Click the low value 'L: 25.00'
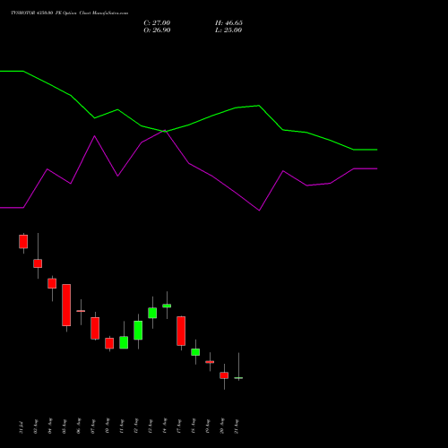Viewport: 448px width, 448px height. tap(228, 30)
